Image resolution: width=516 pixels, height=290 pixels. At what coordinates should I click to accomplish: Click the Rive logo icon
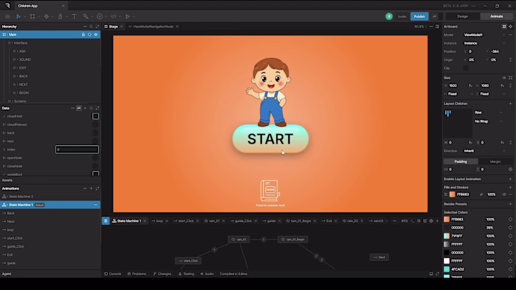click(8, 6)
